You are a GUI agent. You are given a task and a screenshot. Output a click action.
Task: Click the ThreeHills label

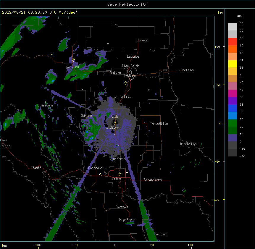159,124
